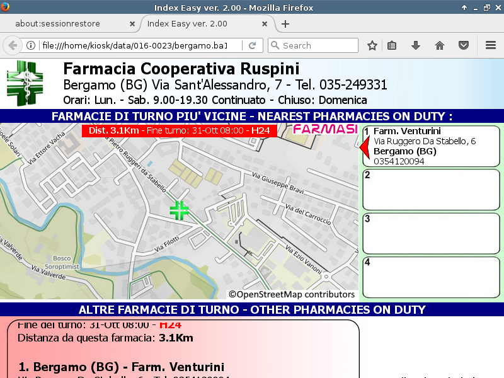Go to the Firefox home page icon
Screen dimensions: 504x378
(x=440, y=45)
